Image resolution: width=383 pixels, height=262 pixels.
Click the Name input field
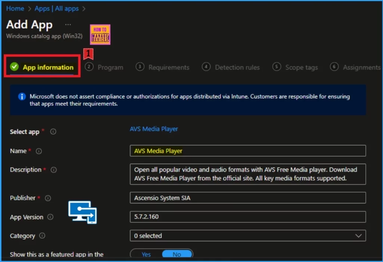click(x=247, y=151)
